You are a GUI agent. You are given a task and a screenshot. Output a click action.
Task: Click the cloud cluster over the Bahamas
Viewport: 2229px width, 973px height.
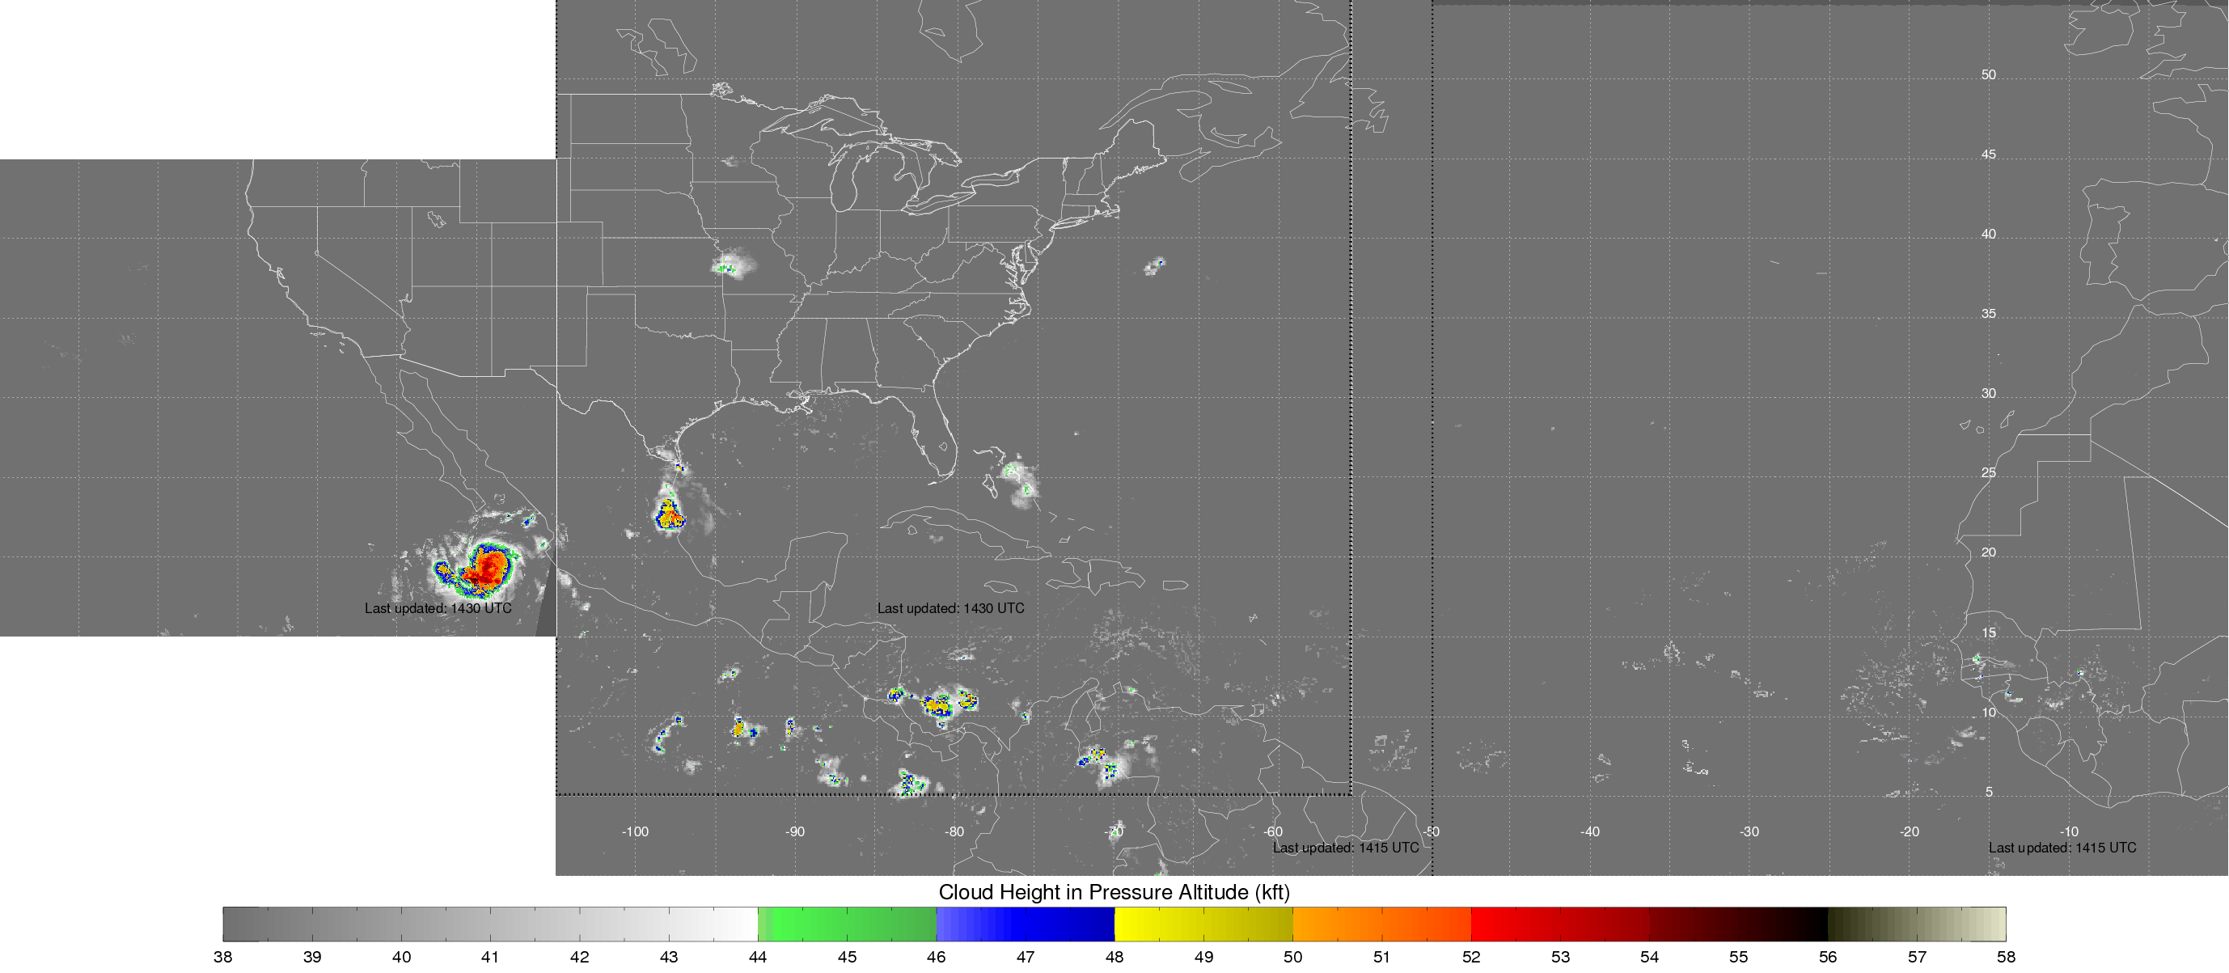(x=1018, y=478)
